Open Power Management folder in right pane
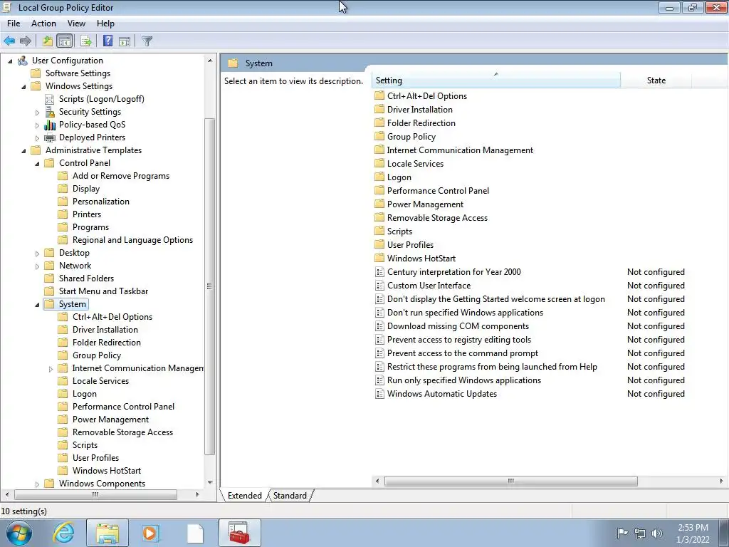 click(425, 204)
